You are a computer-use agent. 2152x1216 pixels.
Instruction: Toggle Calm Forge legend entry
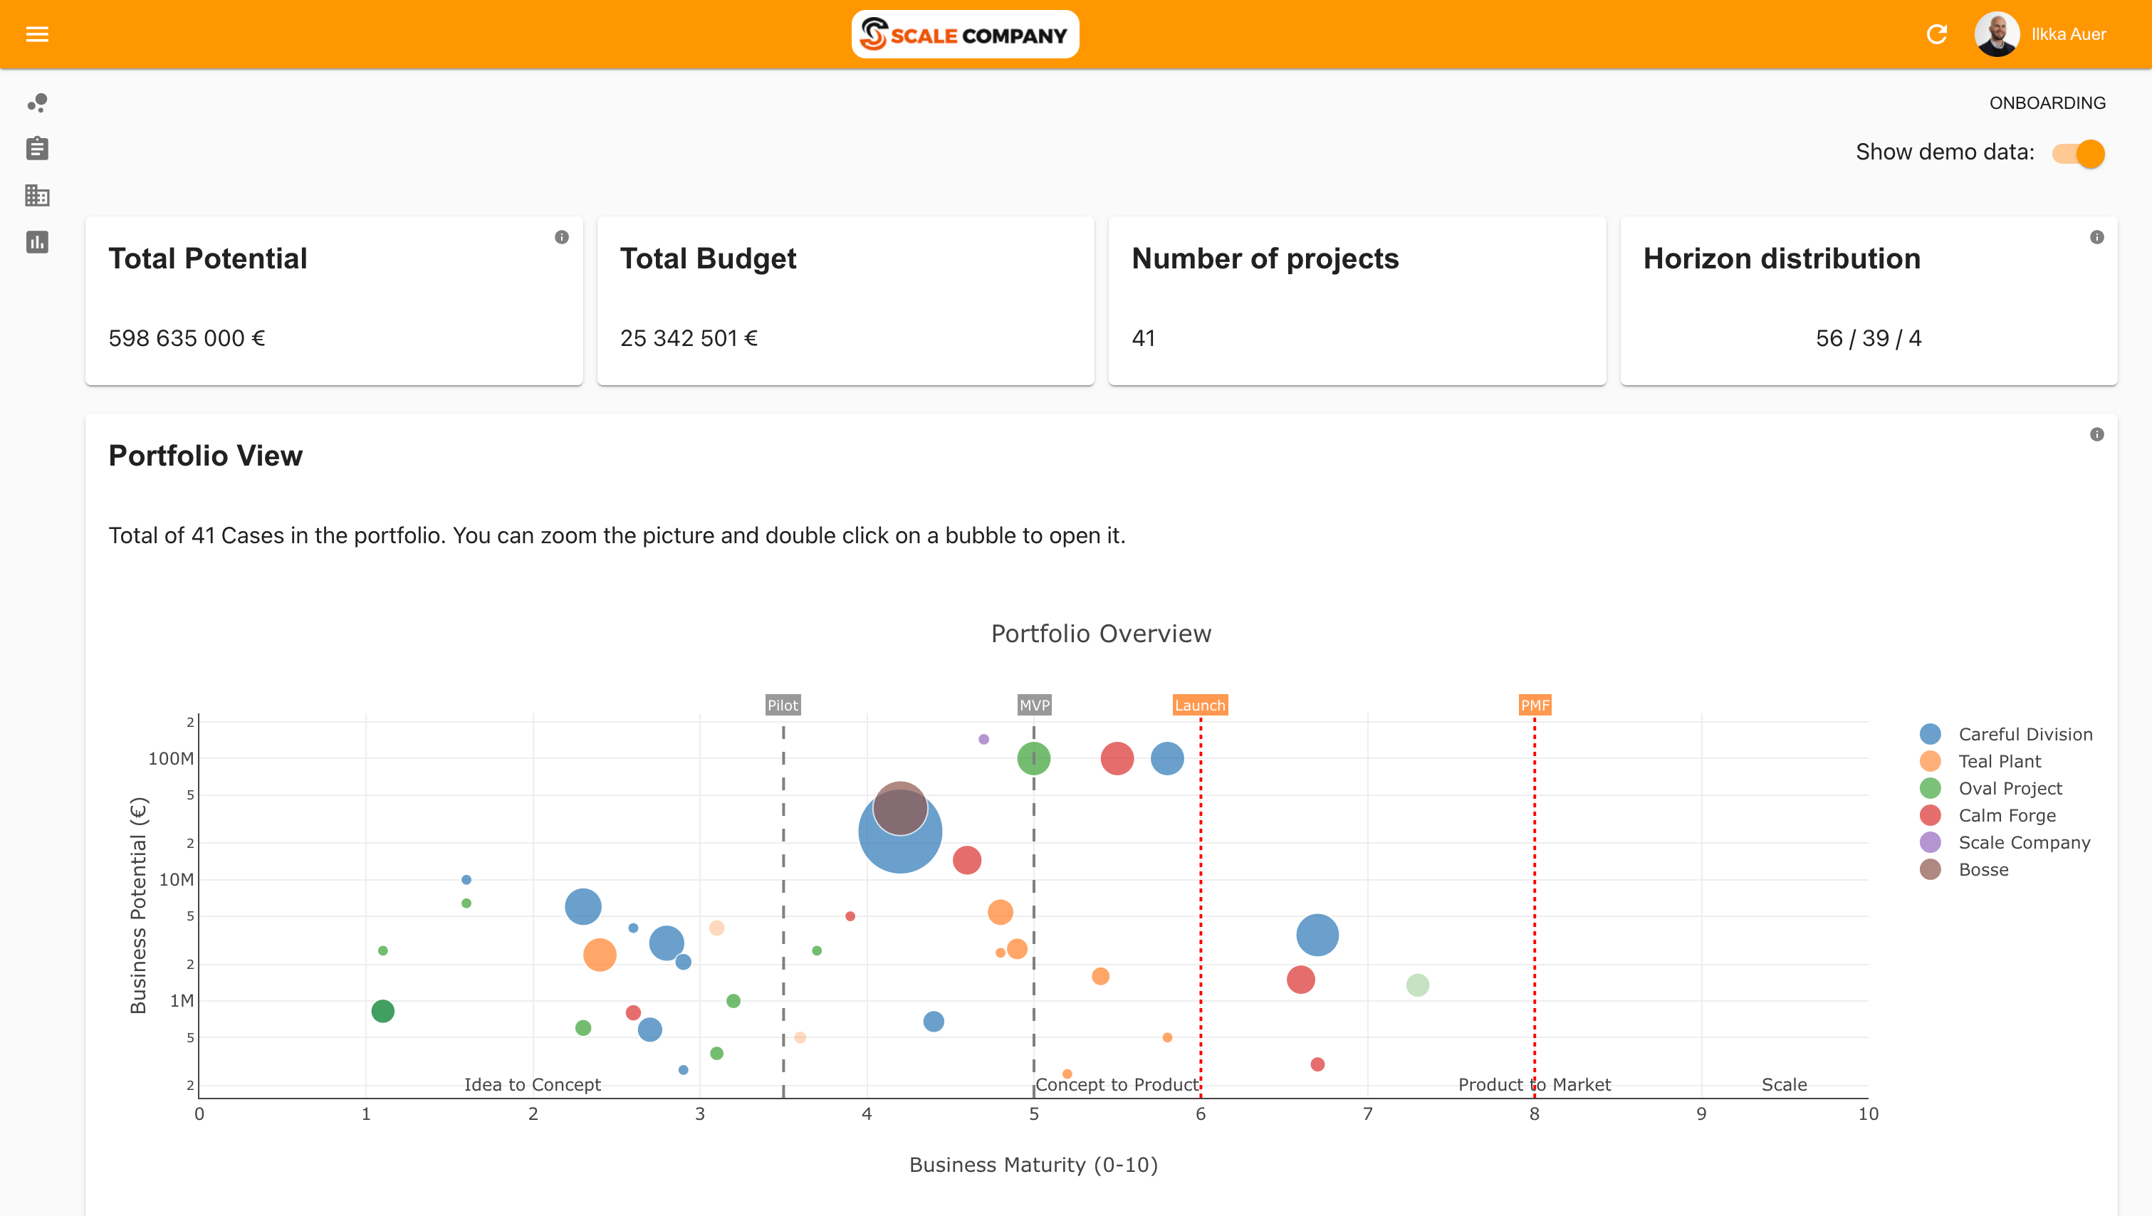2007,815
